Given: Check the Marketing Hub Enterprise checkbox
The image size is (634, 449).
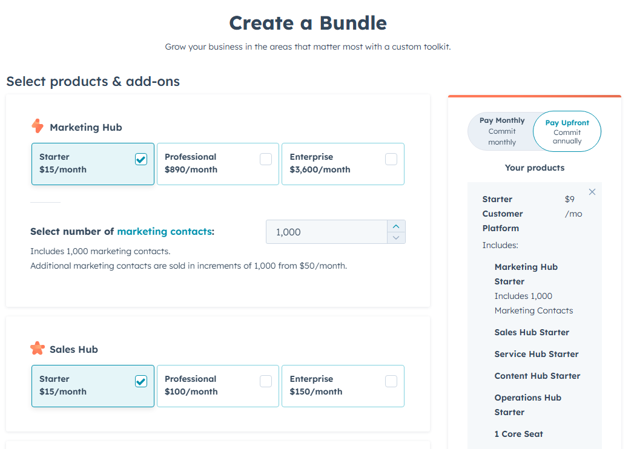Looking at the screenshot, I should click(x=391, y=159).
